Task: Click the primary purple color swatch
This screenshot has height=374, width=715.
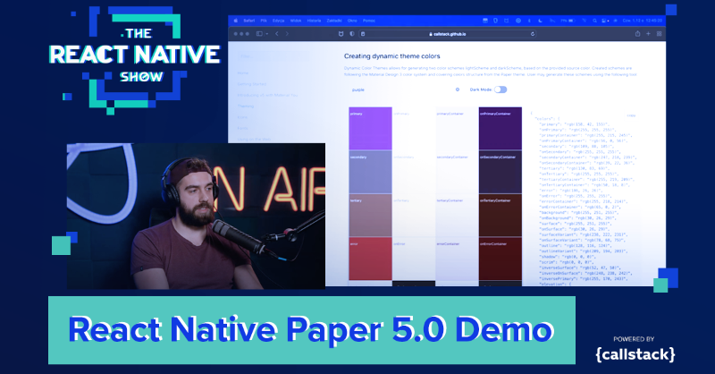Action: click(370, 128)
